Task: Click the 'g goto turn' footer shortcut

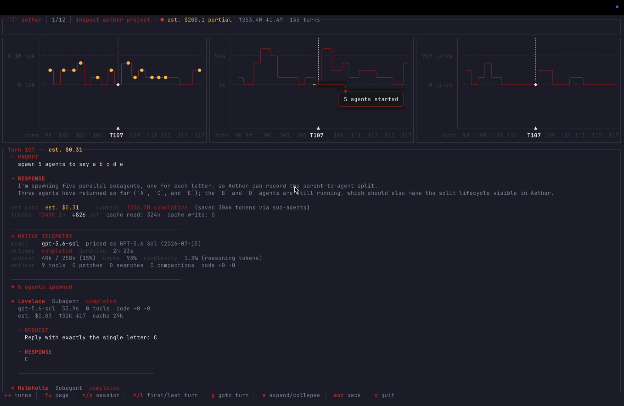Action: point(230,395)
